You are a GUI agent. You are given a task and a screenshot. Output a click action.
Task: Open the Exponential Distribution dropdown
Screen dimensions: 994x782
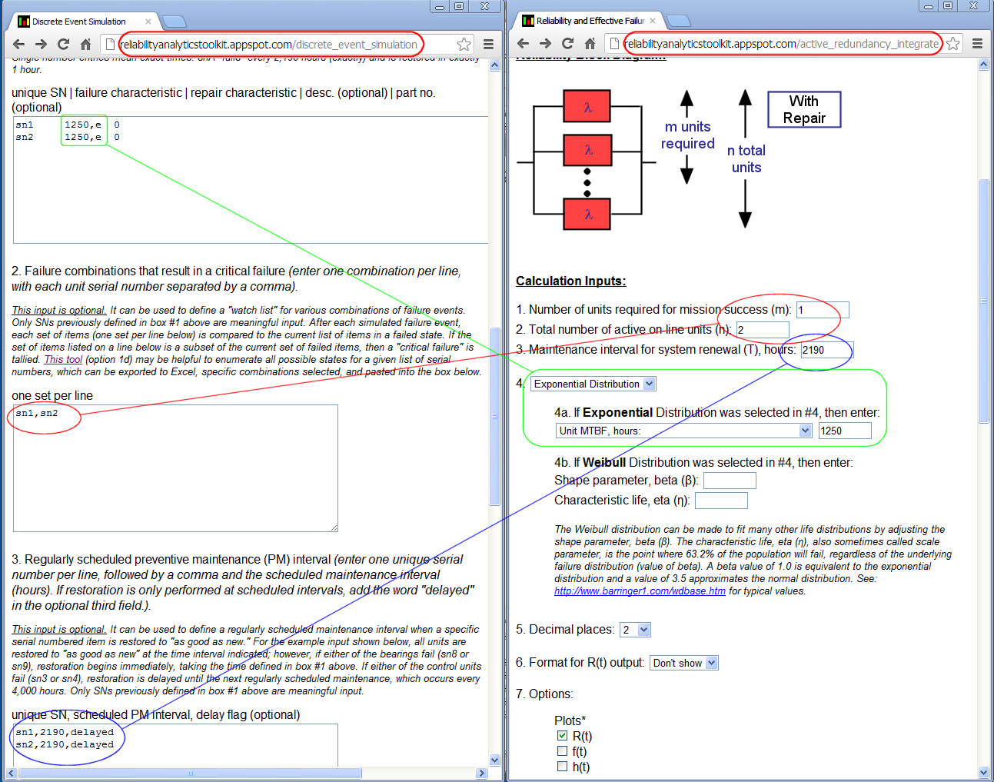593,384
